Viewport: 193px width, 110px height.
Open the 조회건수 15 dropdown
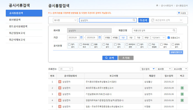point(66,69)
